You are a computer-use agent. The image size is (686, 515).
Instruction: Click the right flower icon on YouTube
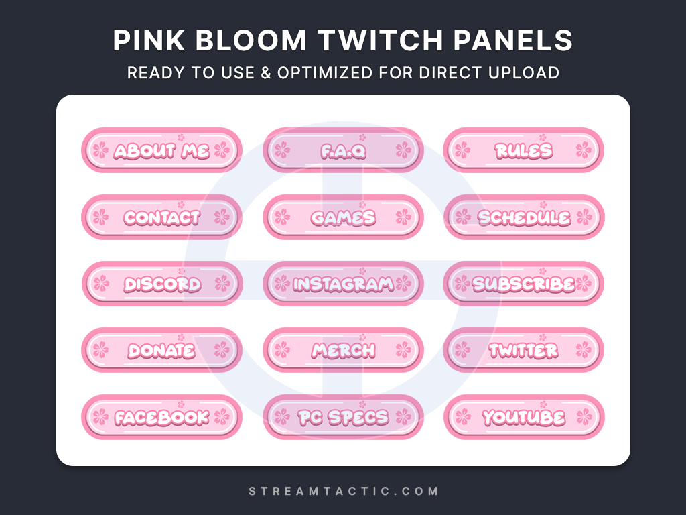pyautogui.click(x=584, y=417)
